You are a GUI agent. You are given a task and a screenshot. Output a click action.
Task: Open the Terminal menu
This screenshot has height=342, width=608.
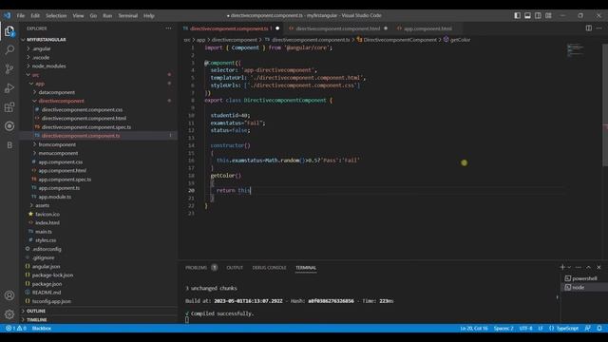click(128, 15)
